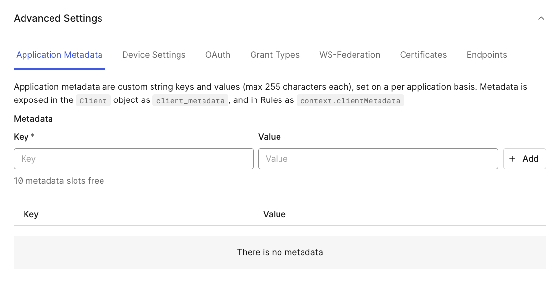This screenshot has width=558, height=296.
Task: Click the '10 metadata slots free' text
Action: [59, 181]
